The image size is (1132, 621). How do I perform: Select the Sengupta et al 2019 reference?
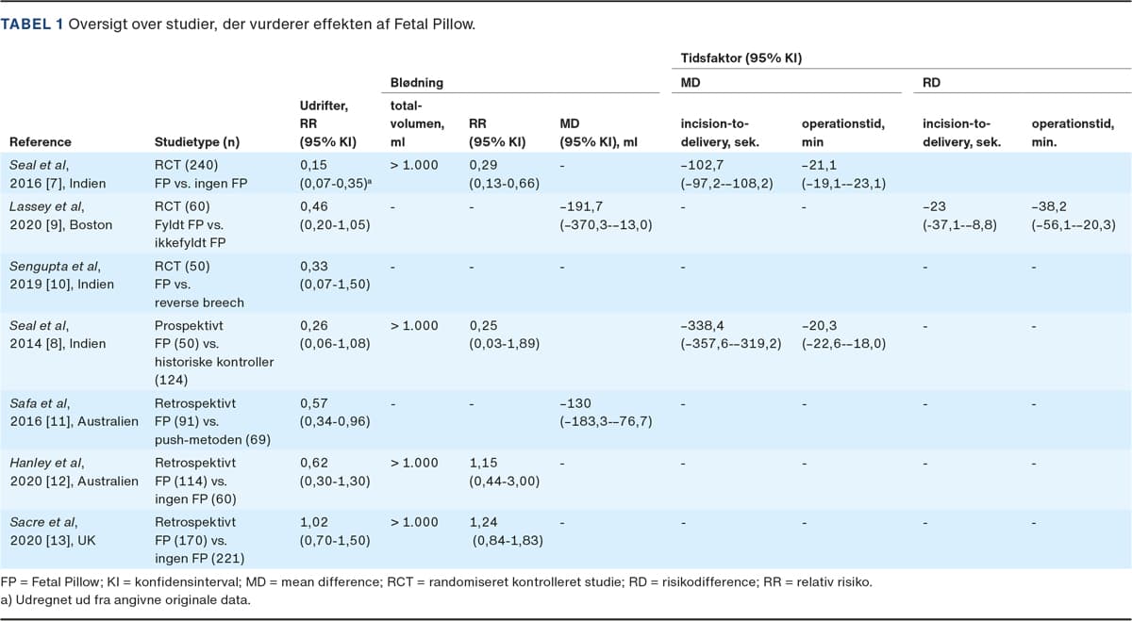pos(61,275)
